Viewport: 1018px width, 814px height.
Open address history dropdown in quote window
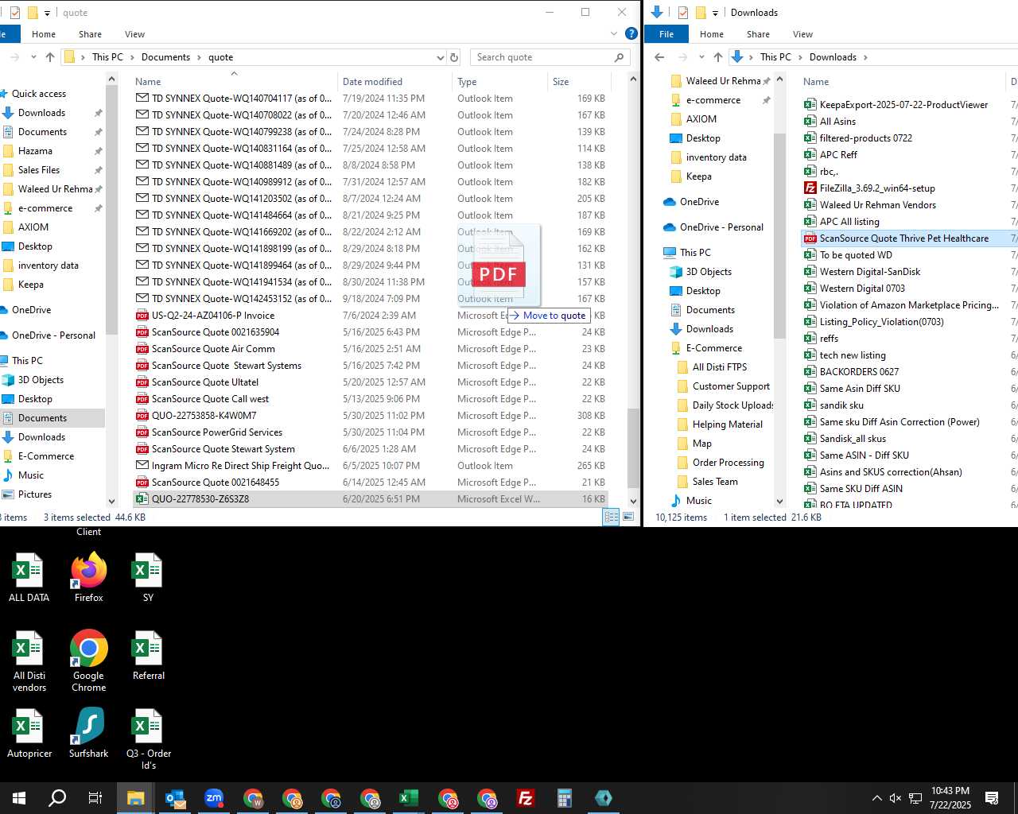pyautogui.click(x=440, y=57)
